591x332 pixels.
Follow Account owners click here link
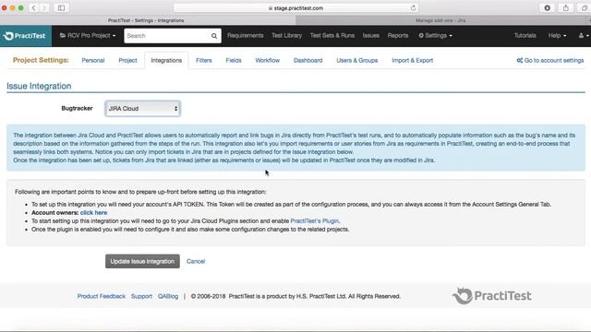tap(93, 213)
